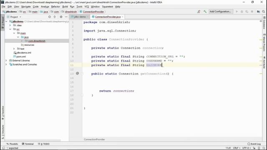Click the CRLF line separator in status bar
The width and height of the screenshot is (267, 150).
pos(237,148)
